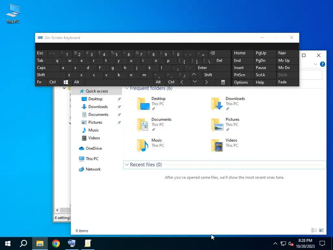Screen dimensions: 333x250
Task: Click the network tray icon
Action: [x=283, y=243]
